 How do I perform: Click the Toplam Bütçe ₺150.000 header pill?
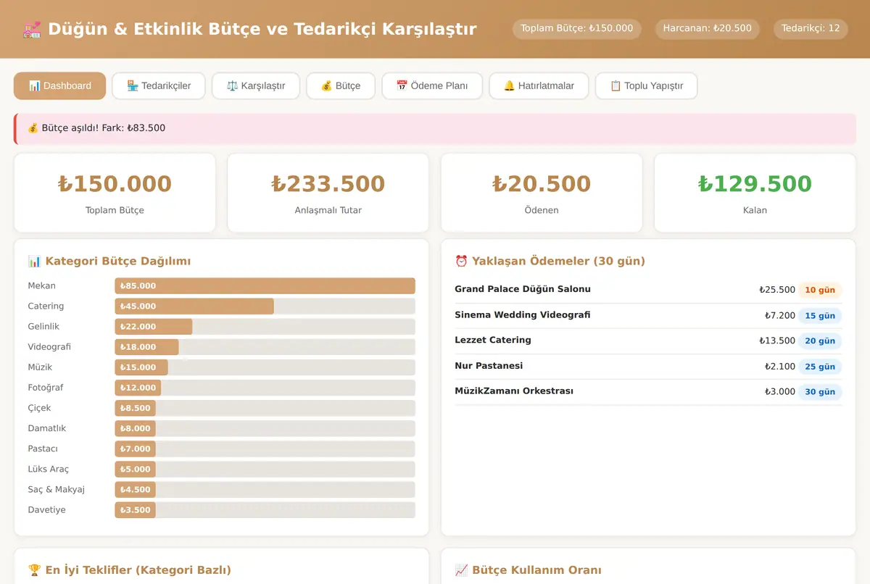[577, 28]
